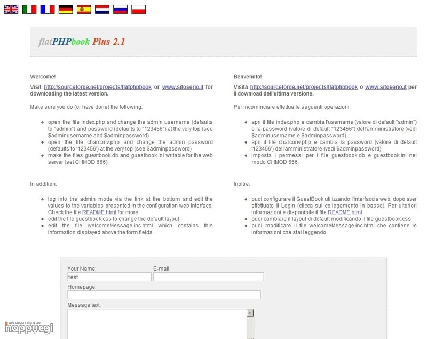Switch language using the UK flag
427x339 pixels.
11,9
